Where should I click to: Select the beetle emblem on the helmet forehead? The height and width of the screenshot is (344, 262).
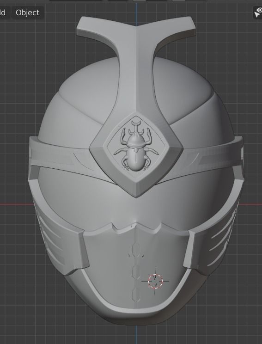pyautogui.click(x=136, y=146)
